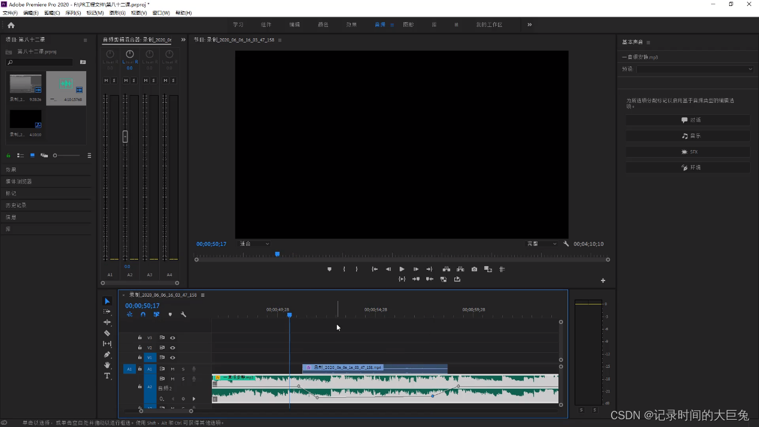759x427 pixels.
Task: Open project panel hamburger menu
Action: [x=85, y=40]
